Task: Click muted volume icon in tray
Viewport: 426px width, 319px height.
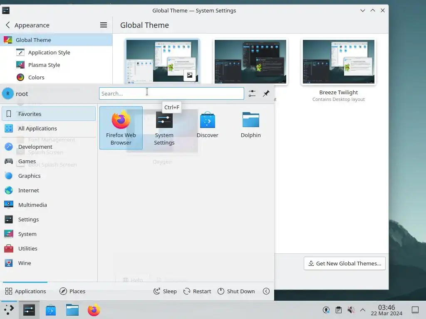Action: pos(351,310)
